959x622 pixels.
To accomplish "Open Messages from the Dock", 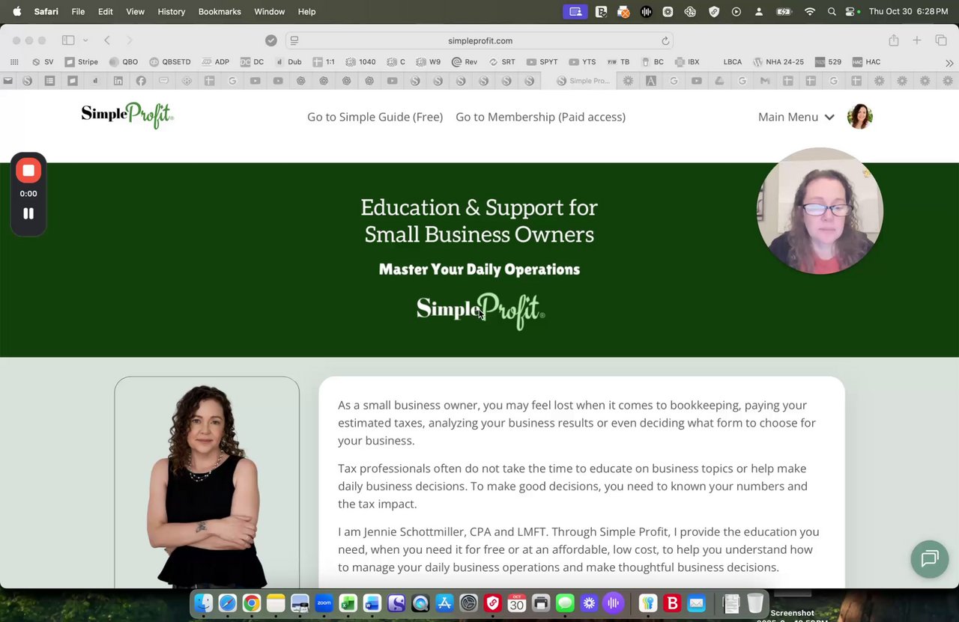I will coord(565,603).
